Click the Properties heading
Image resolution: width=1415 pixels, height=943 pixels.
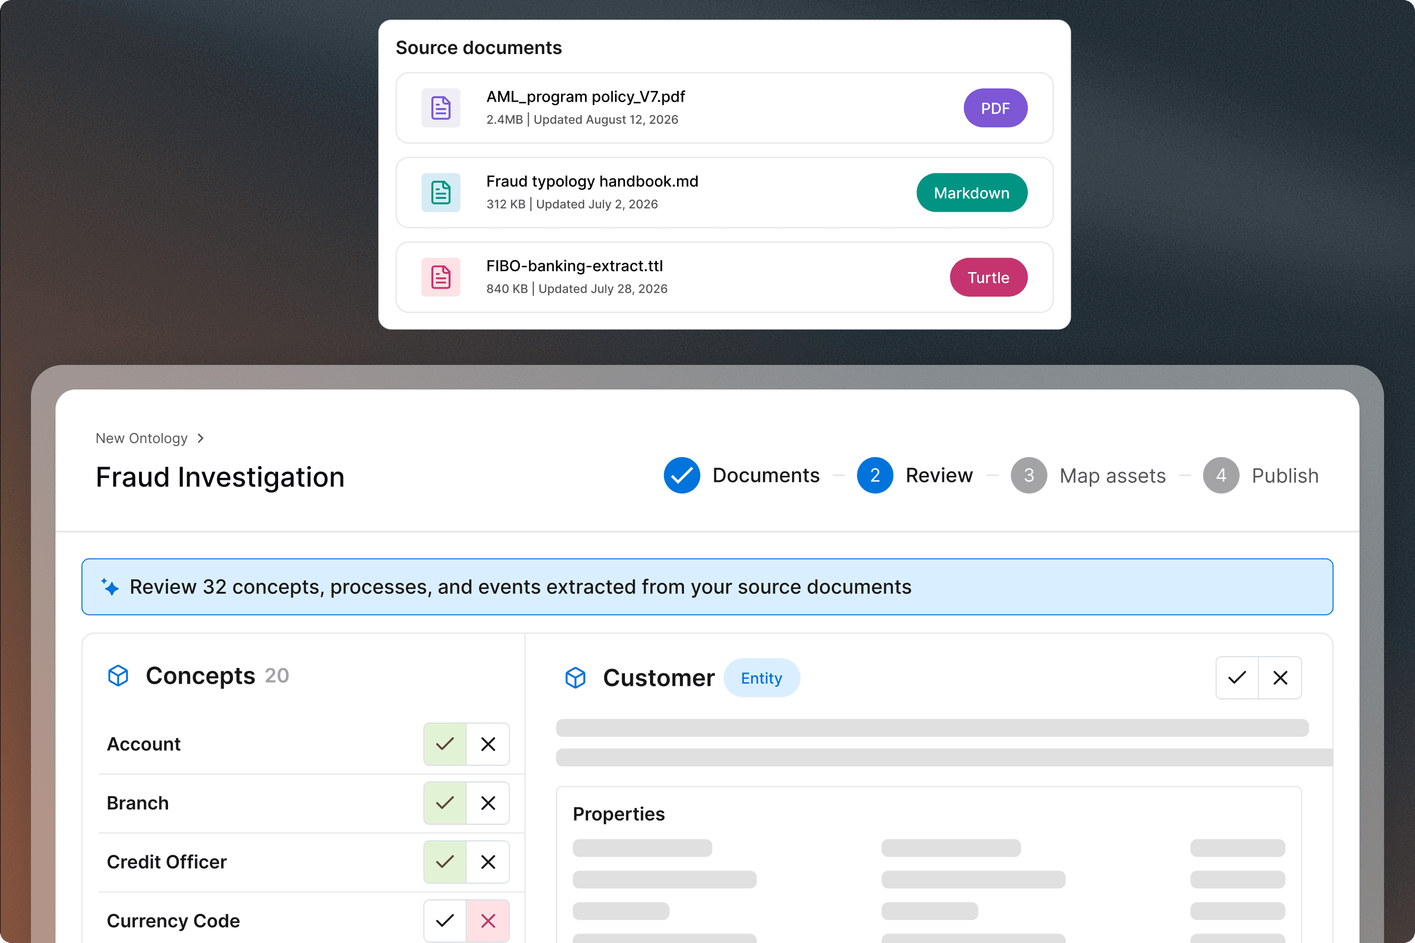(619, 814)
